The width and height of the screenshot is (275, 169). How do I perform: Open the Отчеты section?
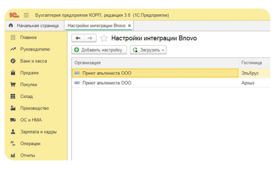(x=27, y=155)
